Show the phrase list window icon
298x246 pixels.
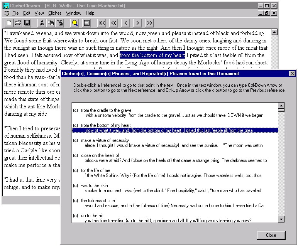(87, 23)
